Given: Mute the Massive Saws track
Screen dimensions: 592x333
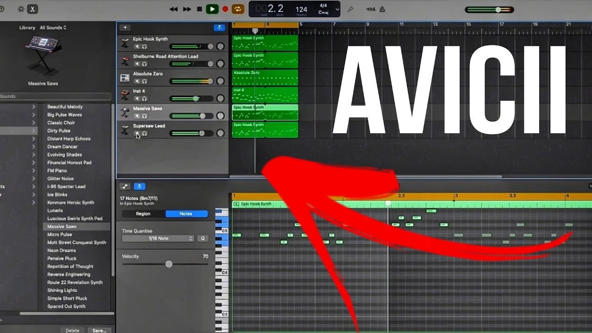Looking at the screenshot, I should [137, 116].
